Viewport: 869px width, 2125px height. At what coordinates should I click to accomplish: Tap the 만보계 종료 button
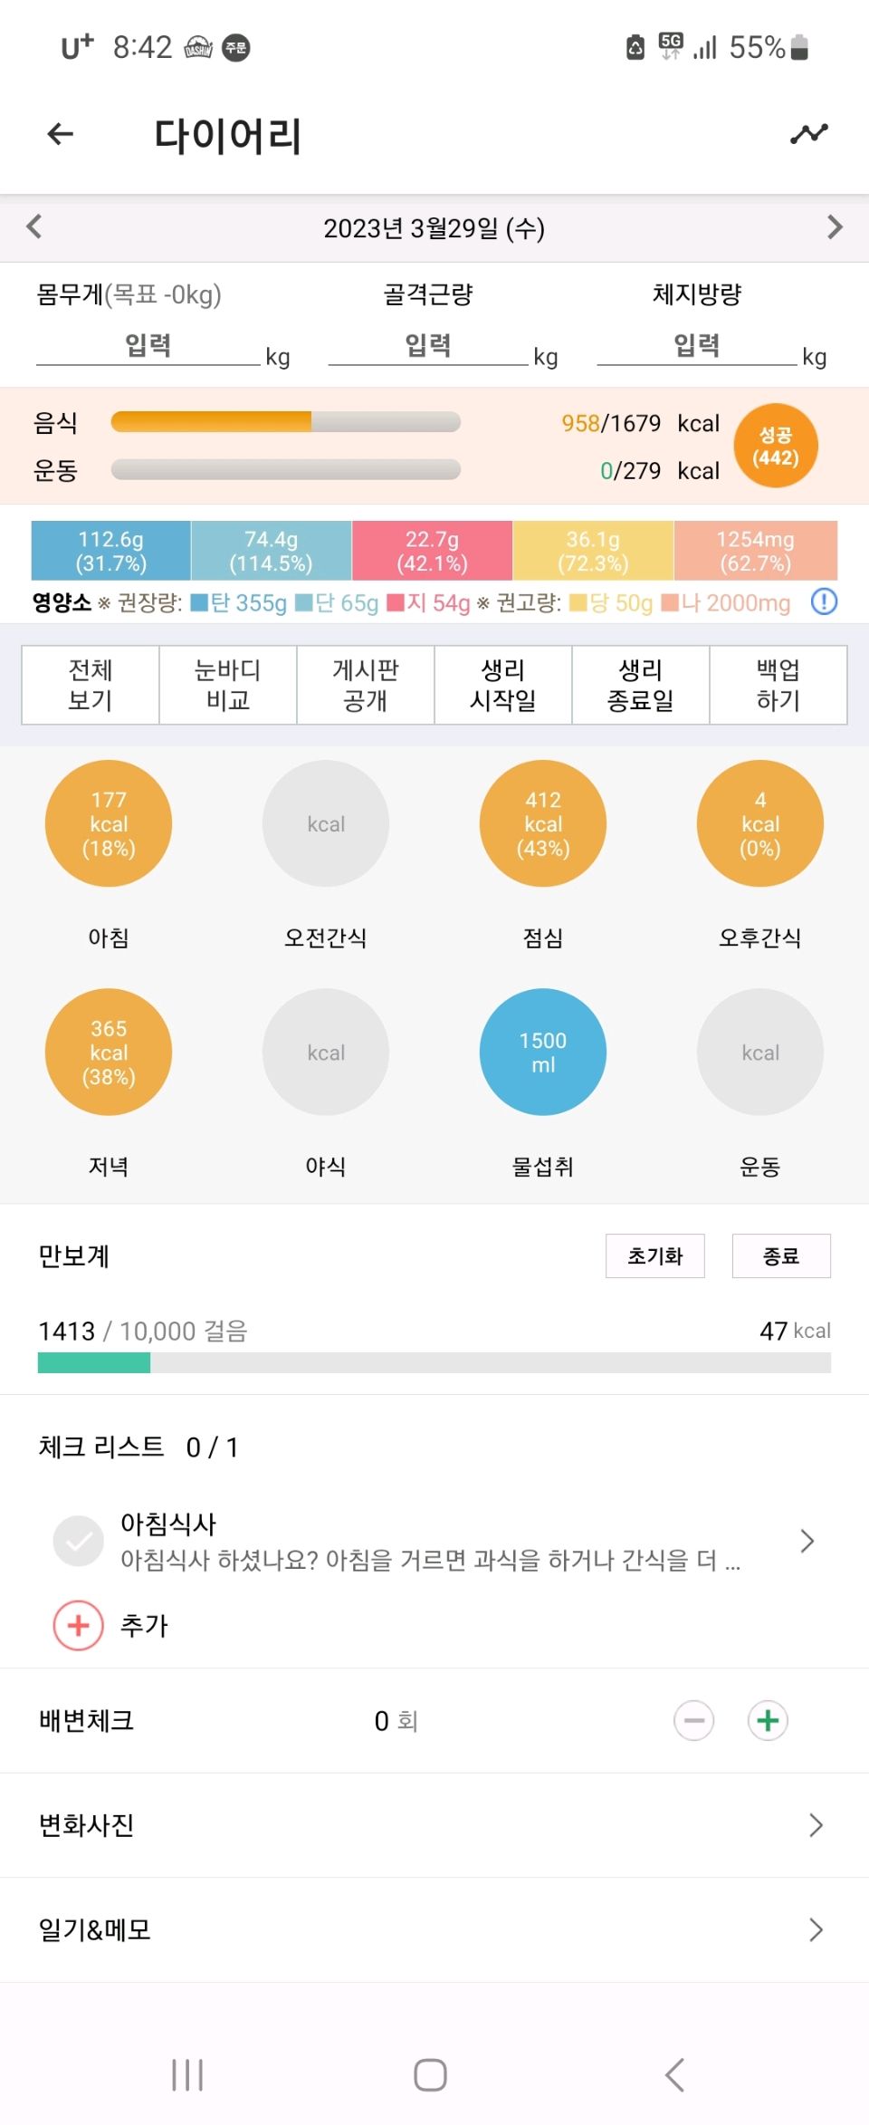click(x=781, y=1255)
